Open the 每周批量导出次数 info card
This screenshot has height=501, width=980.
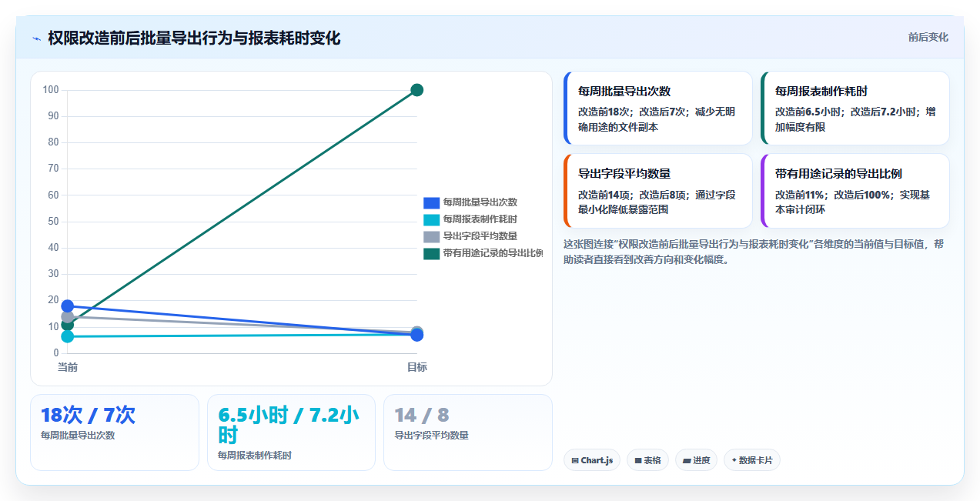point(658,109)
